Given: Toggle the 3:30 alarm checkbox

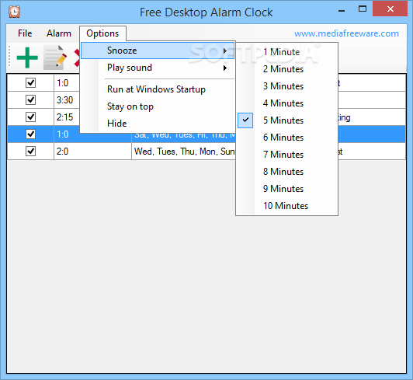Looking at the screenshot, I should pos(30,100).
